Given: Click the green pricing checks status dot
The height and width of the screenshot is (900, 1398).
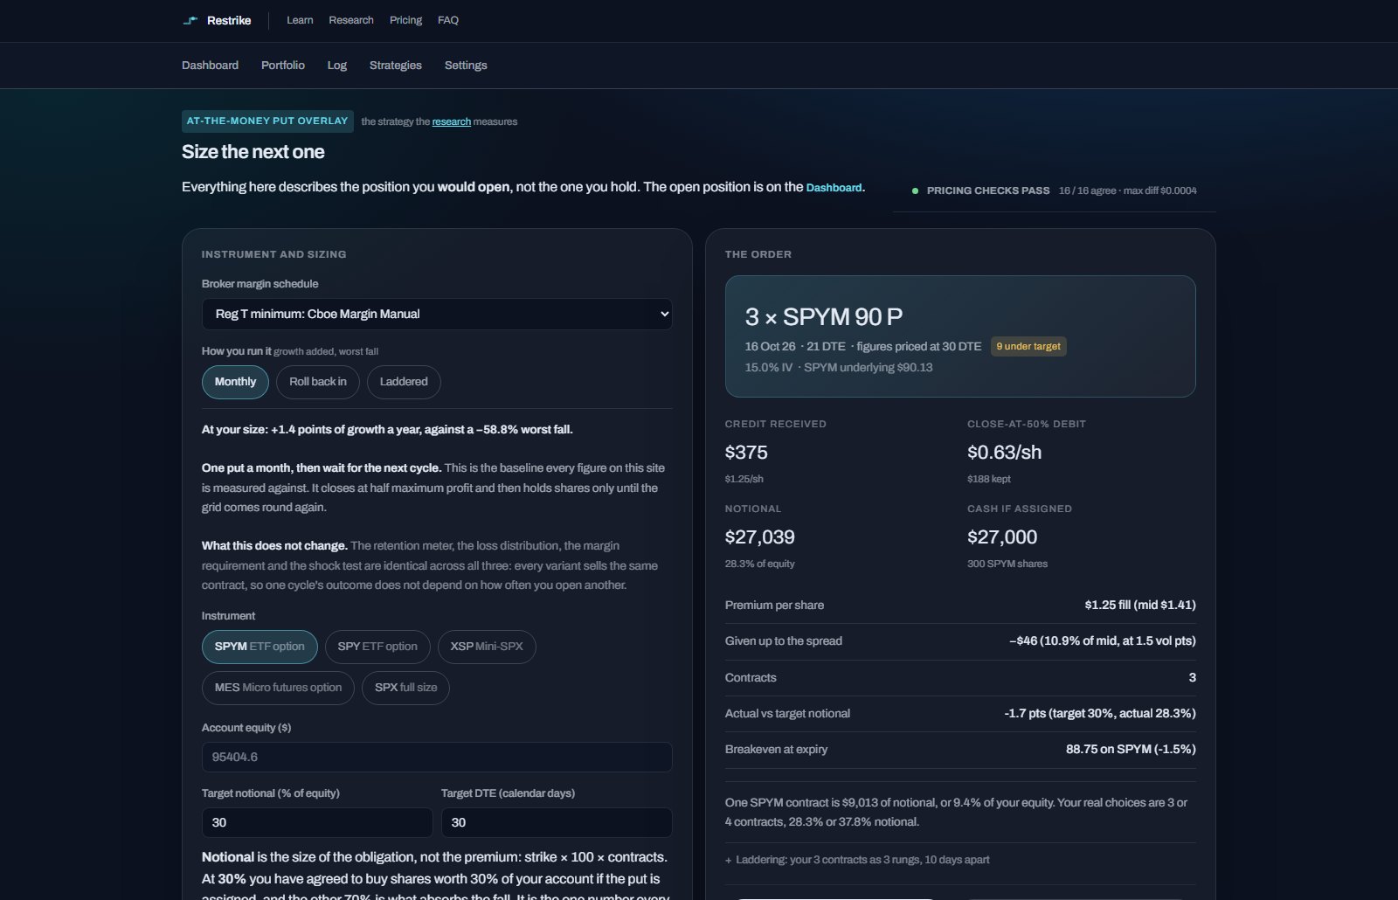Looking at the screenshot, I should [x=915, y=190].
